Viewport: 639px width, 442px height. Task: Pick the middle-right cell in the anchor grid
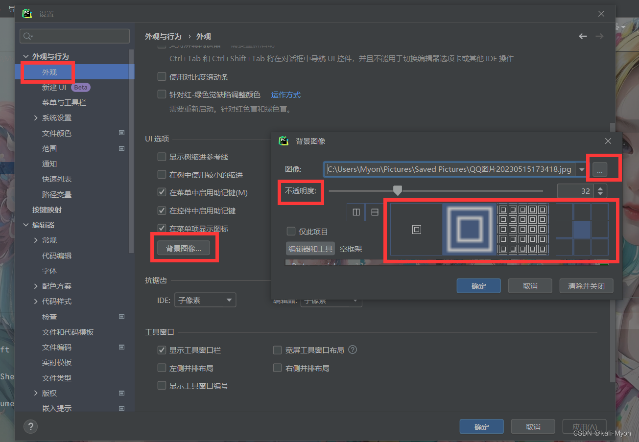tap(600, 229)
